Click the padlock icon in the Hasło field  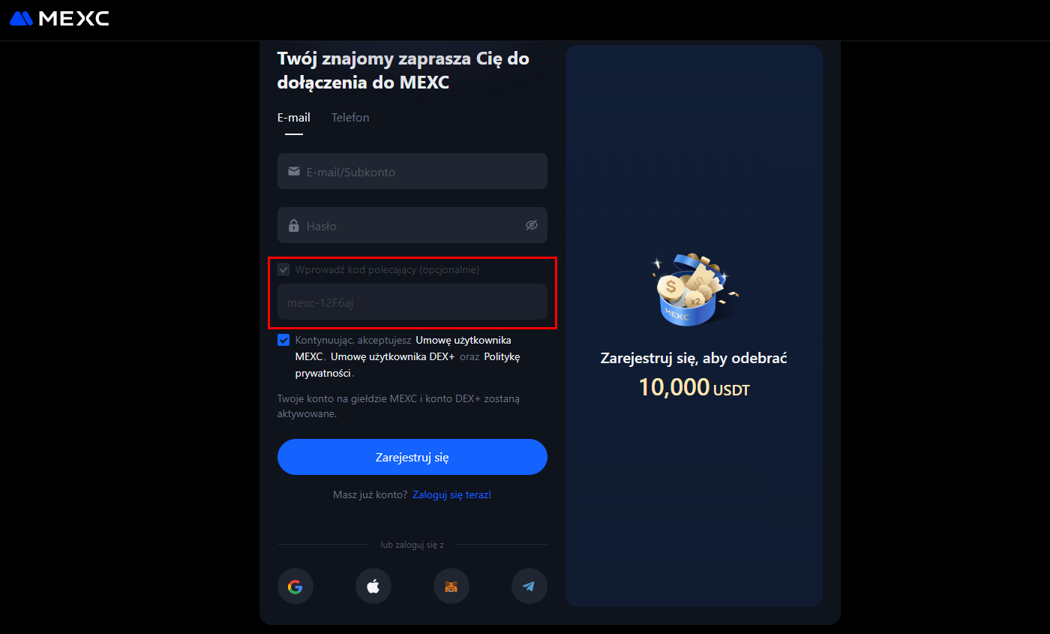coord(294,225)
